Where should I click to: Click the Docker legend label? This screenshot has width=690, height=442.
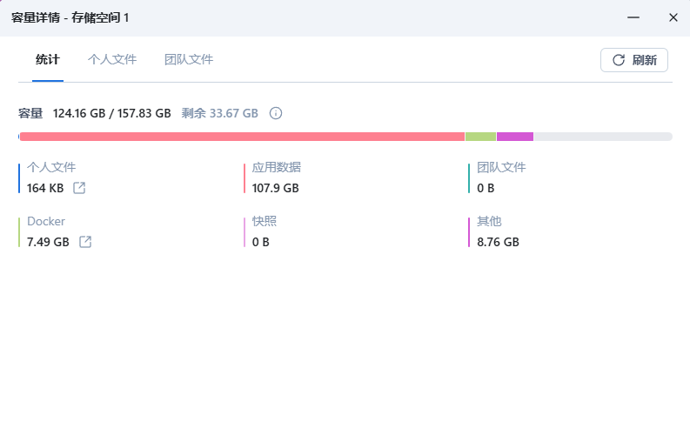(46, 222)
